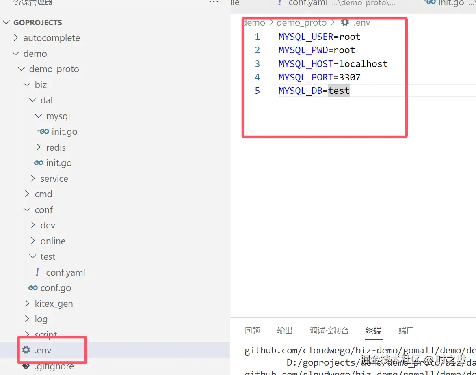Viewport: 476px width, 375px height.
Task: Open the explorer More Actions ellipsis
Action: pyautogui.click(x=214, y=2)
